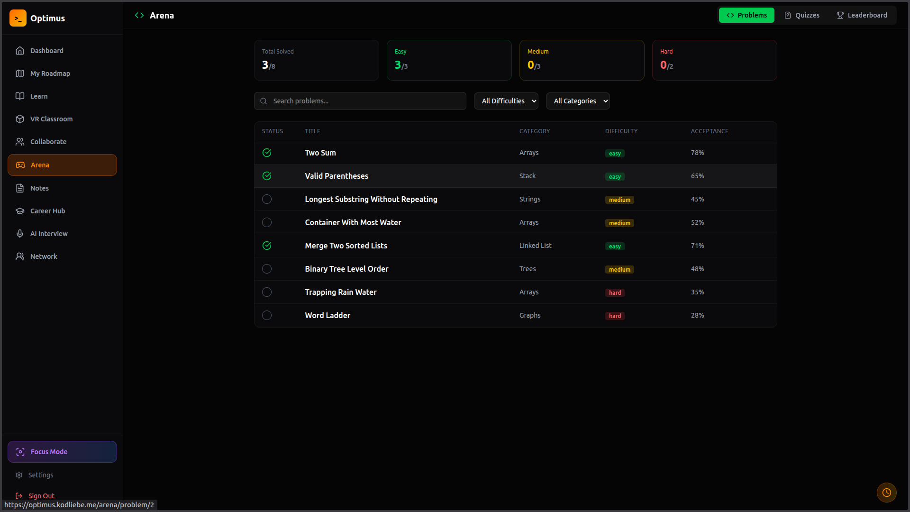Click status circle for Word Ladder
910x512 pixels.
click(x=267, y=315)
